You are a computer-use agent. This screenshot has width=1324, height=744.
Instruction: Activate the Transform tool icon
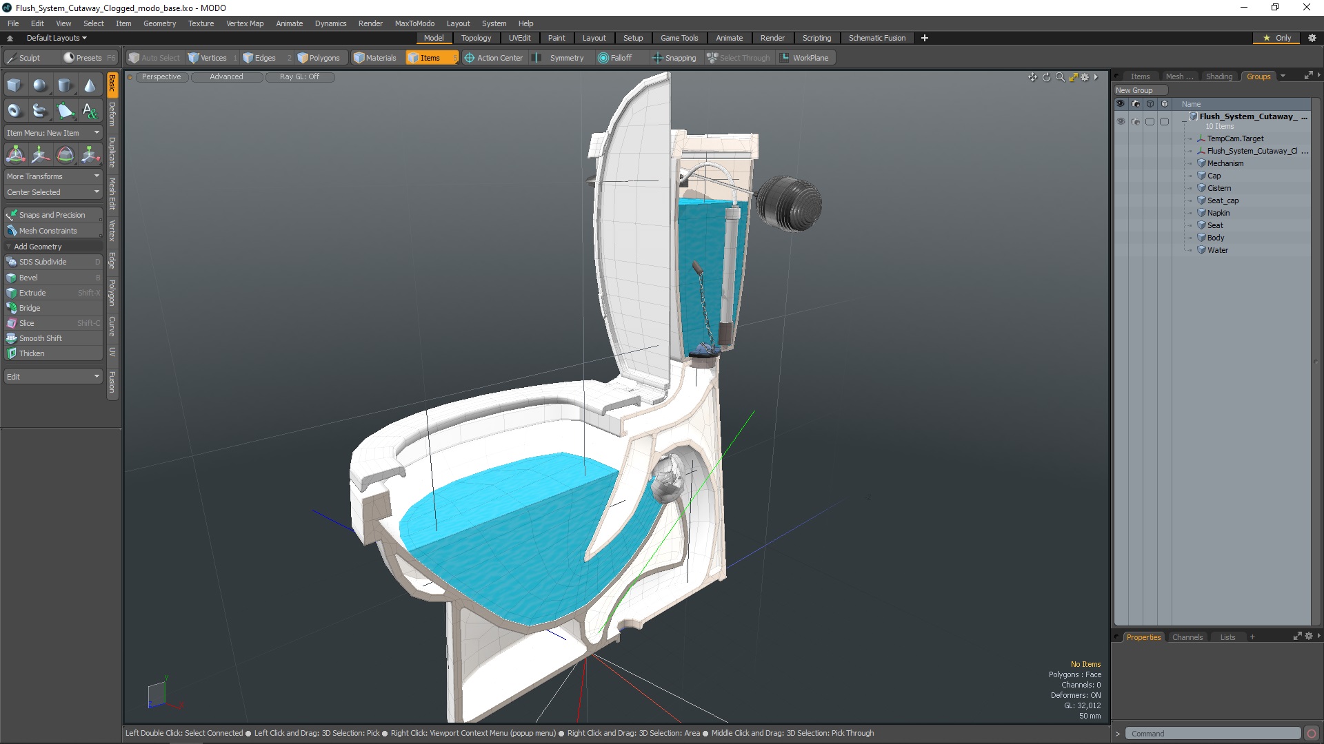[15, 154]
